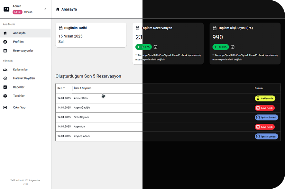
Task: Click the help icon on Toplam Kişi Sayısı card
Action: [x=233, y=47]
